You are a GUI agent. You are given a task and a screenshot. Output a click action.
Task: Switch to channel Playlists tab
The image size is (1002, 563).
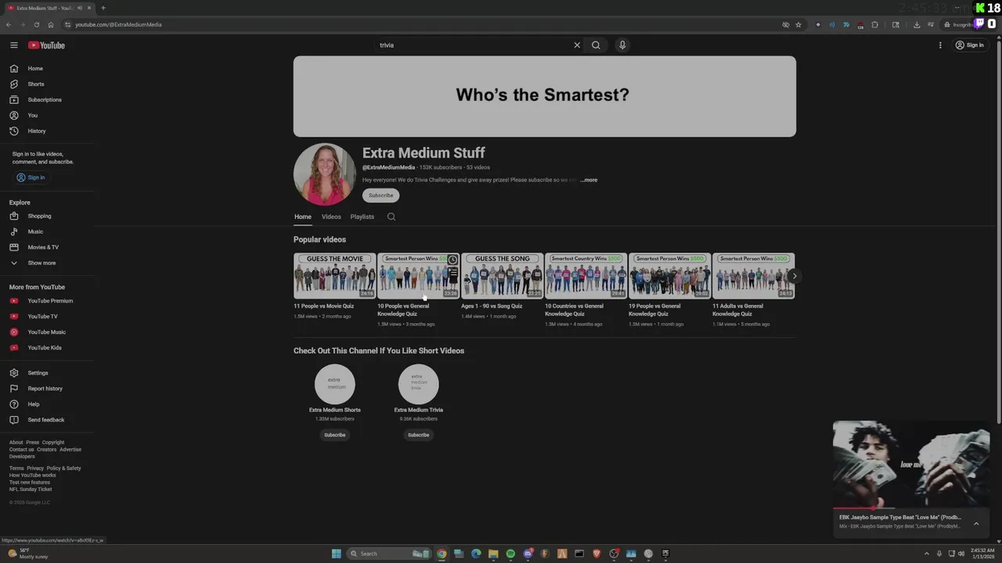[362, 217]
